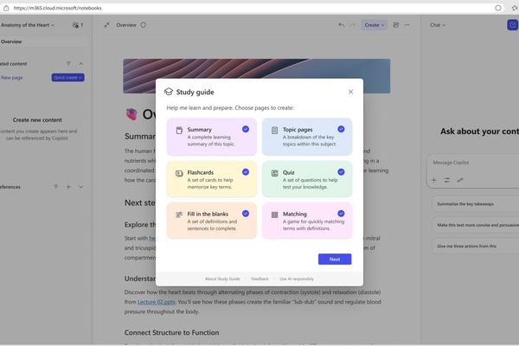
Task: Start a new chat with compose icon
Action: point(512,25)
